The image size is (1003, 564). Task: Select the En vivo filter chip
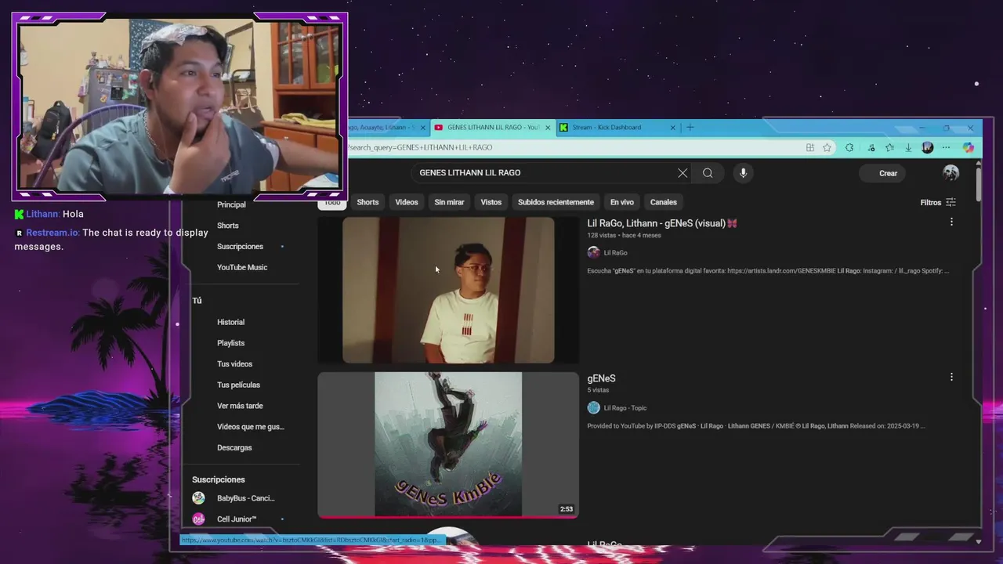622,202
